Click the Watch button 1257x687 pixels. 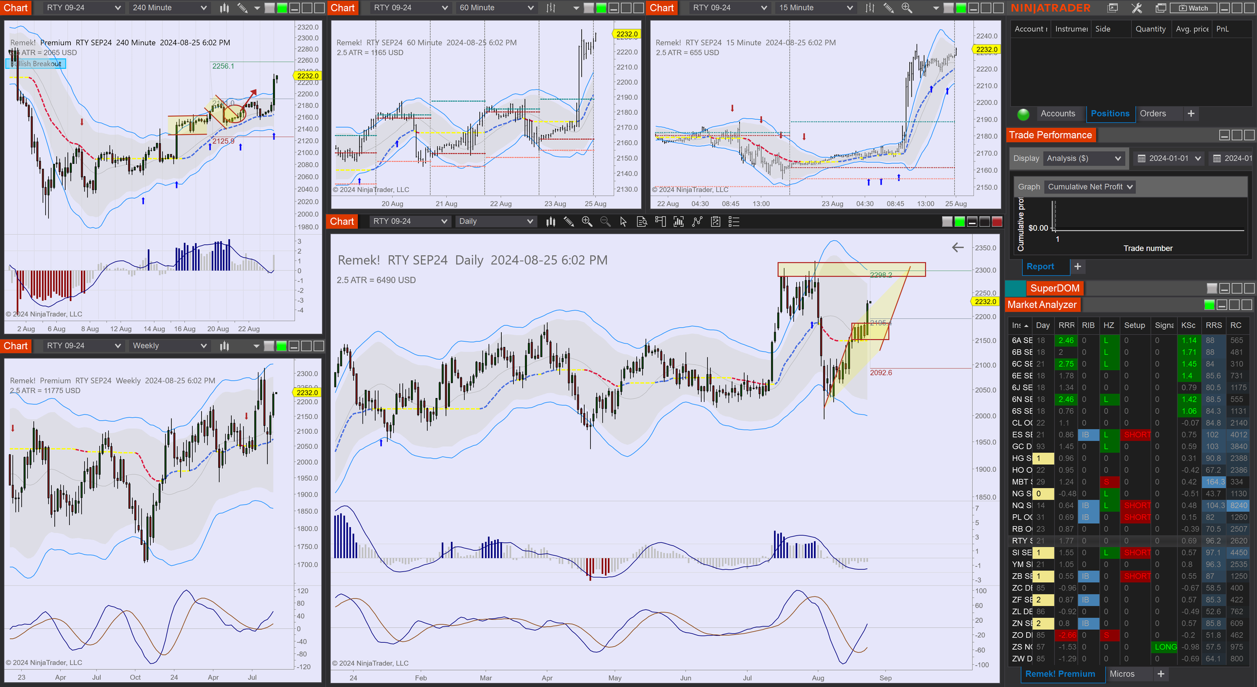pyautogui.click(x=1193, y=8)
